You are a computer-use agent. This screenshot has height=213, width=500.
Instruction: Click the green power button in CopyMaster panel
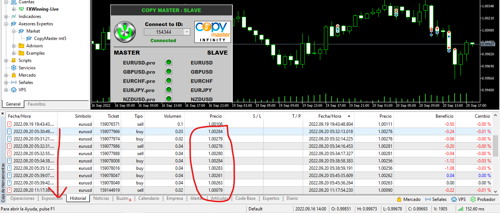[125, 32]
